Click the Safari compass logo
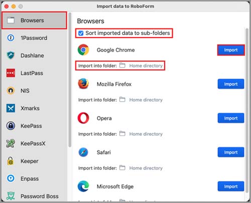Viewport: 251px width, 203px height. 83,152
